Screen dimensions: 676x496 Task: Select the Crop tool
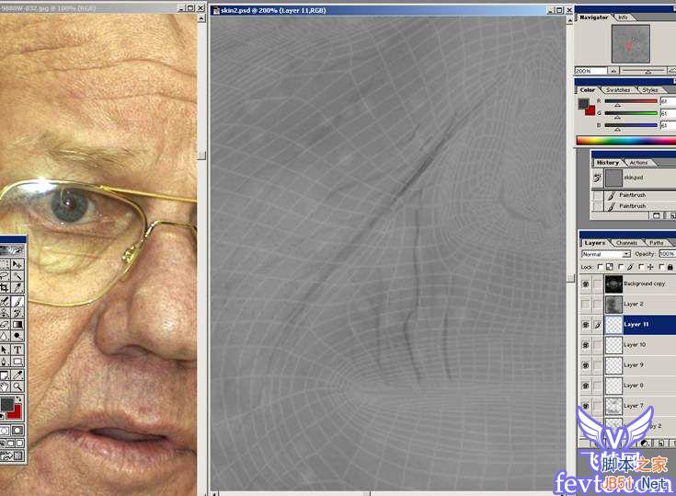[4, 287]
